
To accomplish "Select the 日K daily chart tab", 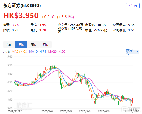I will coord(21,45).
